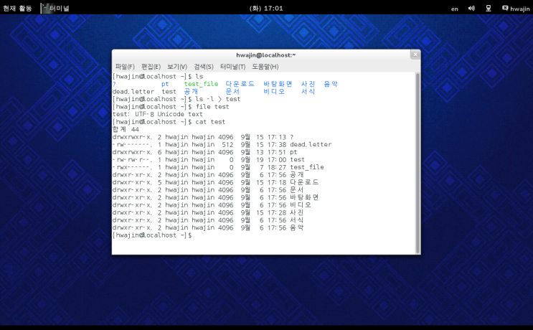Open the 파일(F) menu
This screenshot has height=330, width=533.
coord(125,67)
